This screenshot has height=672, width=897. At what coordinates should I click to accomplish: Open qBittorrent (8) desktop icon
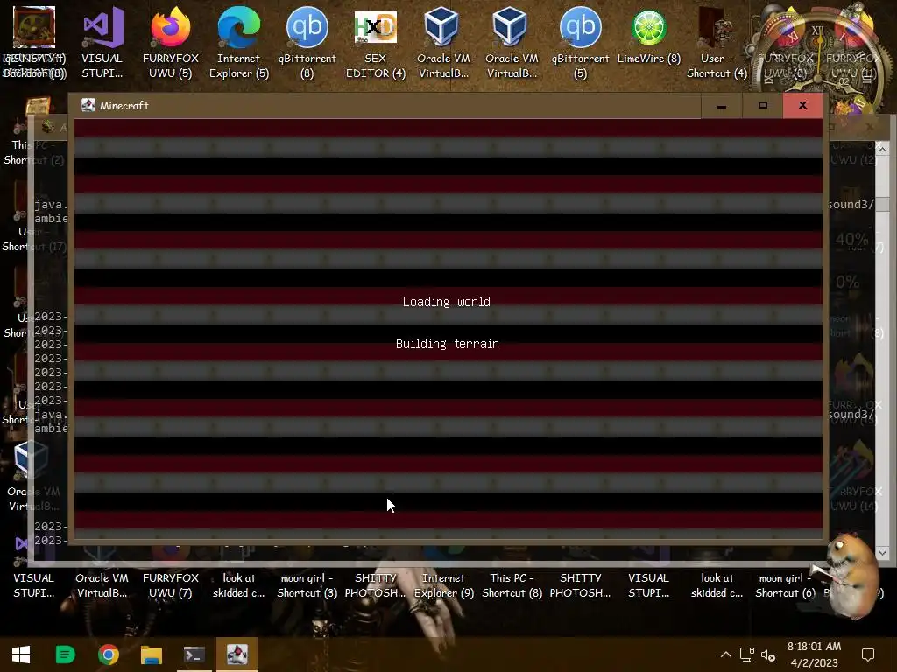point(307,43)
